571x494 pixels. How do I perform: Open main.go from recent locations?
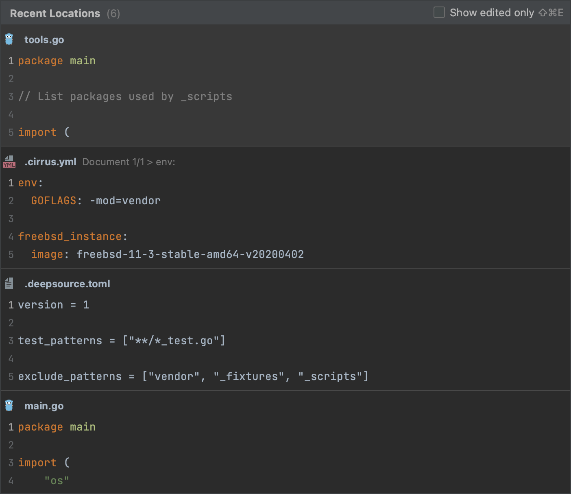pyautogui.click(x=44, y=406)
